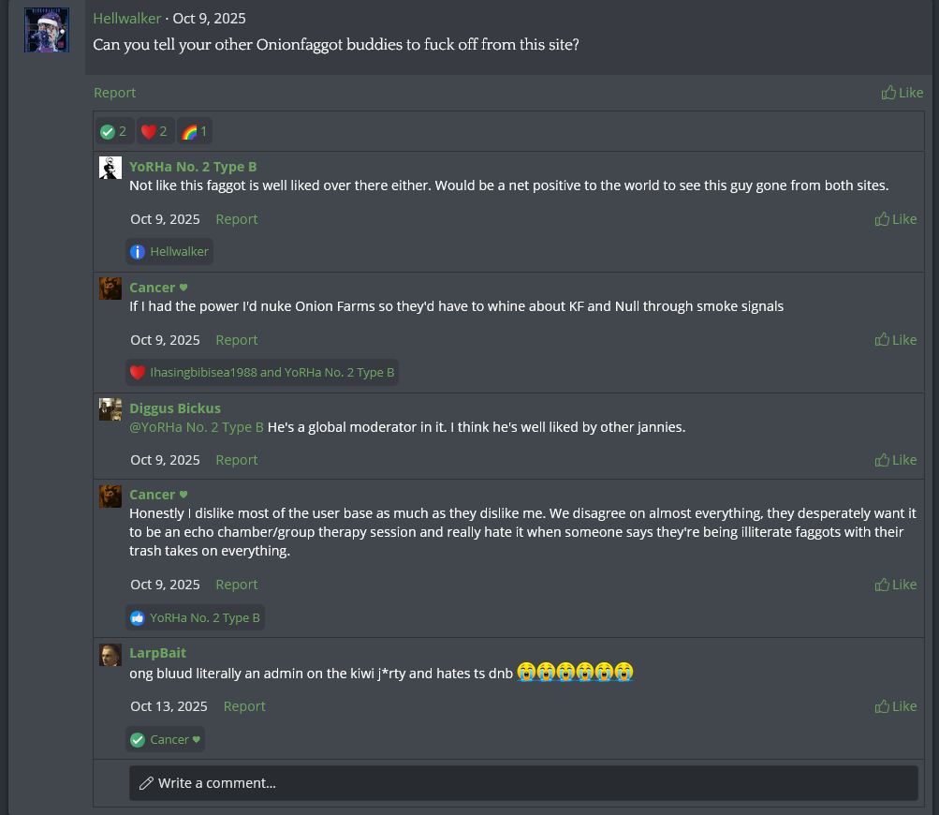The width and height of the screenshot is (939, 815).
Task: Report the comment about nuking Onion Farms
Action: tap(236, 340)
